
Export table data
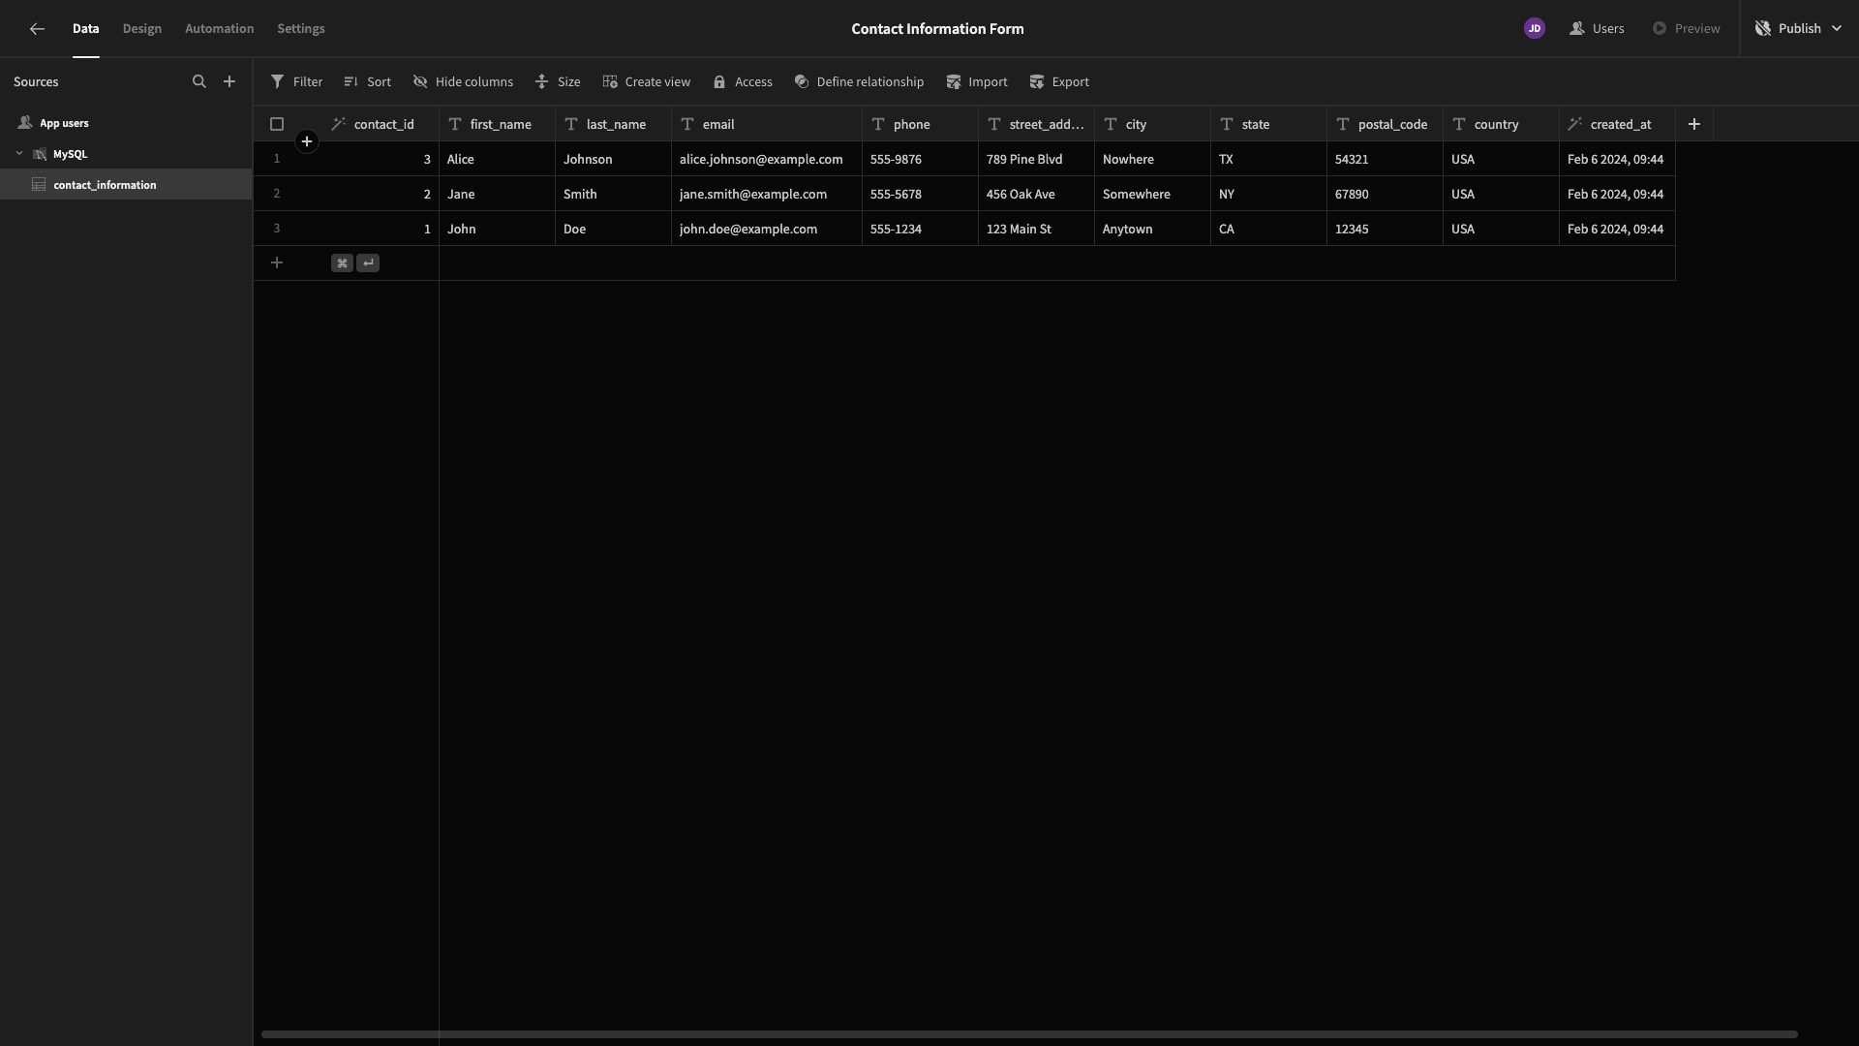1058,82
